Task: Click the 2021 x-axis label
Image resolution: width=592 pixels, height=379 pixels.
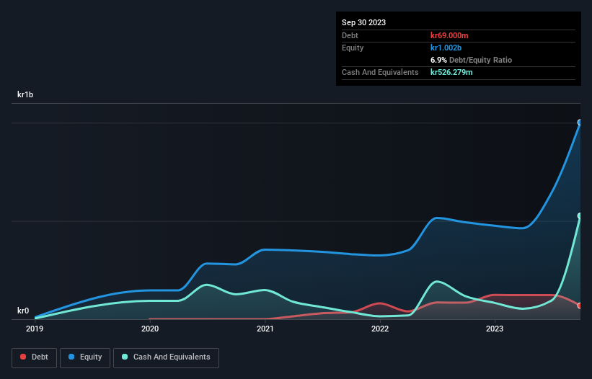Action: (265, 329)
